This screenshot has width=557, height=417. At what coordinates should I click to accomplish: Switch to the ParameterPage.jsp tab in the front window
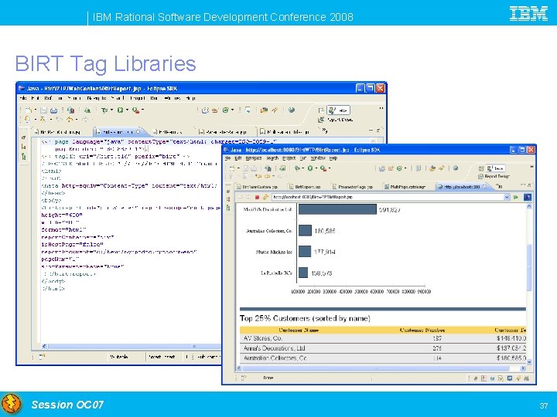pos(353,187)
